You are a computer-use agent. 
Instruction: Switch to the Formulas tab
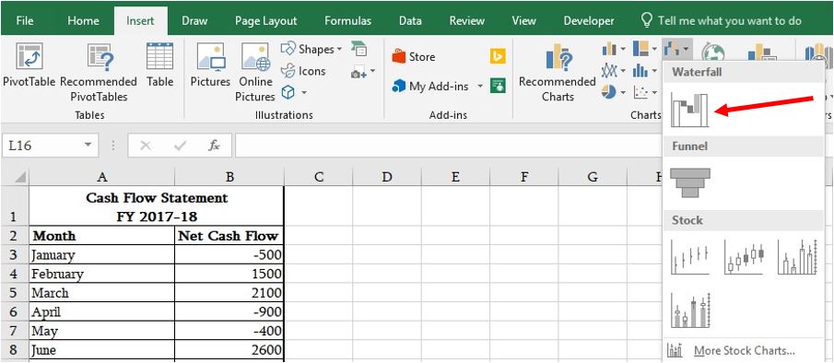(x=347, y=20)
